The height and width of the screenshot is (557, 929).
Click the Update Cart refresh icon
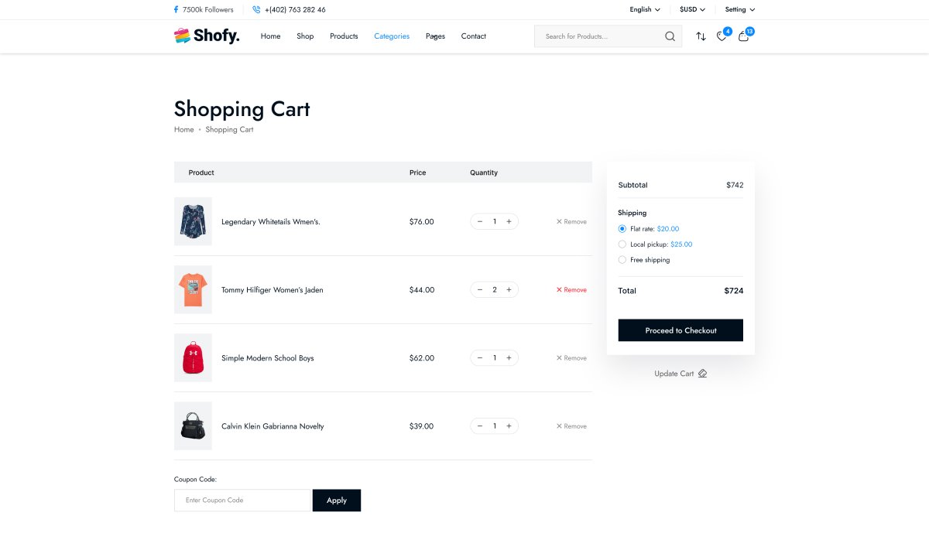(x=703, y=374)
